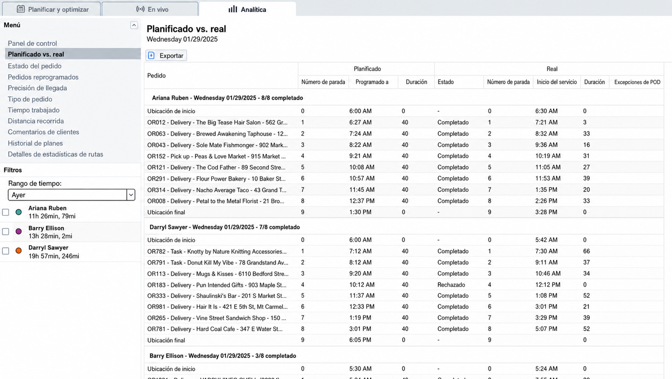Viewport: 672px width, 379px height.
Task: Click order OR121 The Cod Father
Action: (x=217, y=167)
